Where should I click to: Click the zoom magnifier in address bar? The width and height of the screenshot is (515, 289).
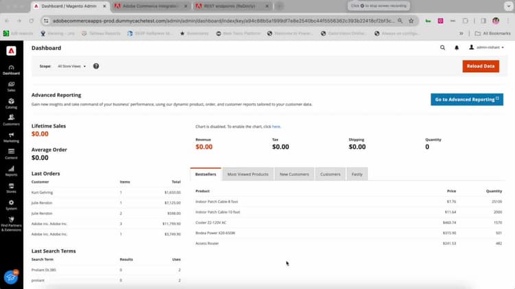(400, 21)
